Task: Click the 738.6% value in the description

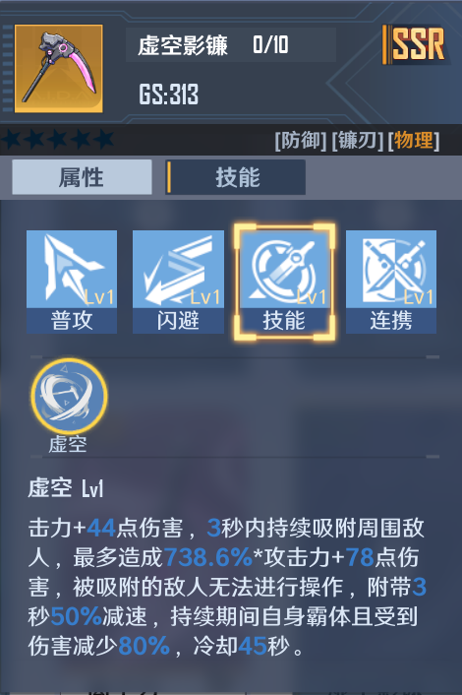Action: point(208,557)
